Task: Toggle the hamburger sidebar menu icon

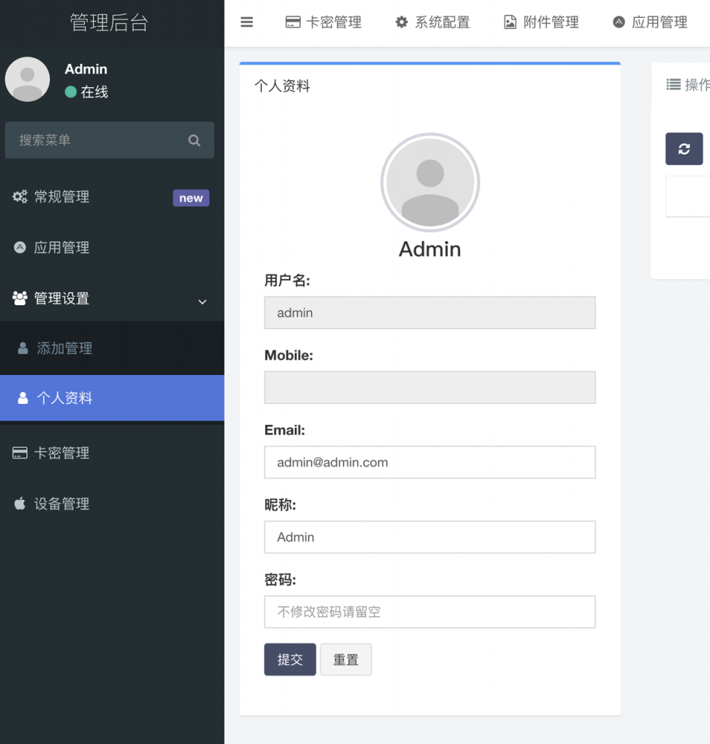Action: point(247,23)
